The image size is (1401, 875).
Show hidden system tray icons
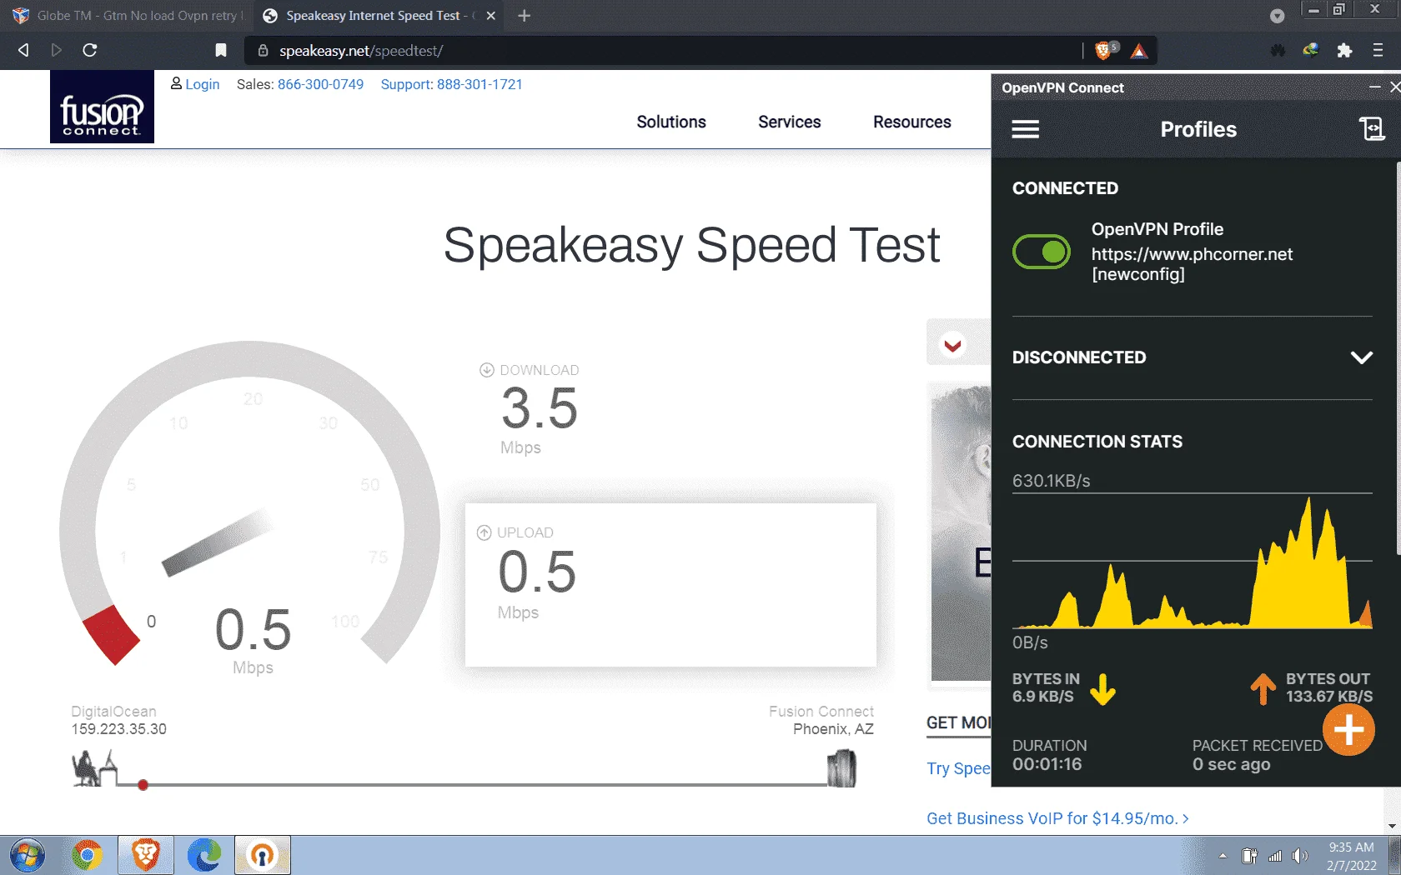click(x=1223, y=856)
